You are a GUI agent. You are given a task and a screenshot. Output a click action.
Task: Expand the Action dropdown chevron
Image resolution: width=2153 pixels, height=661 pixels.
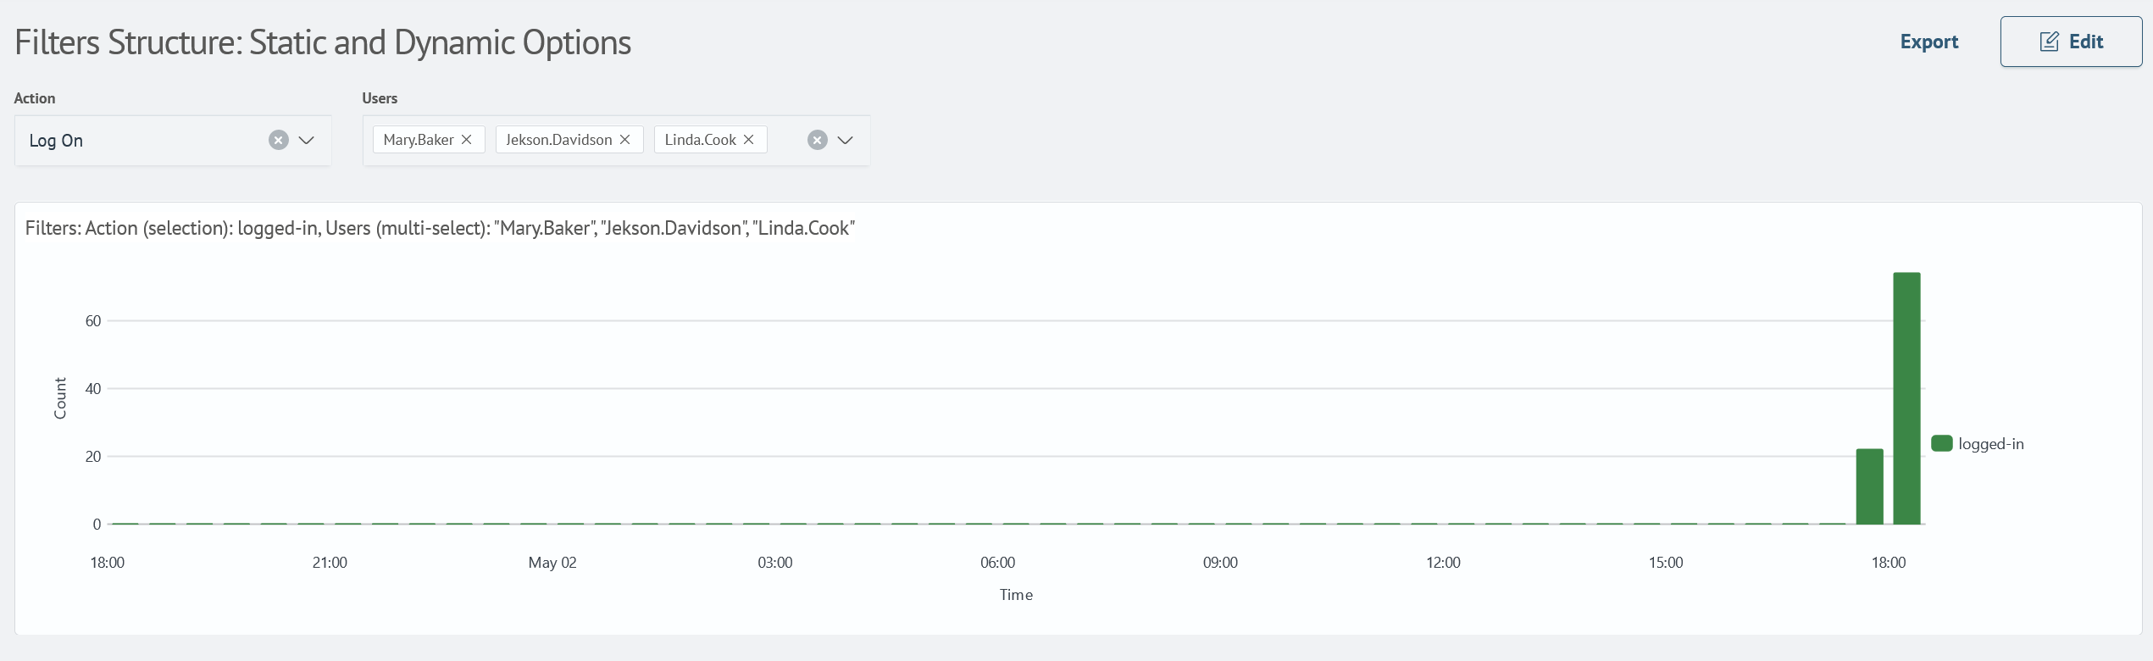(307, 140)
